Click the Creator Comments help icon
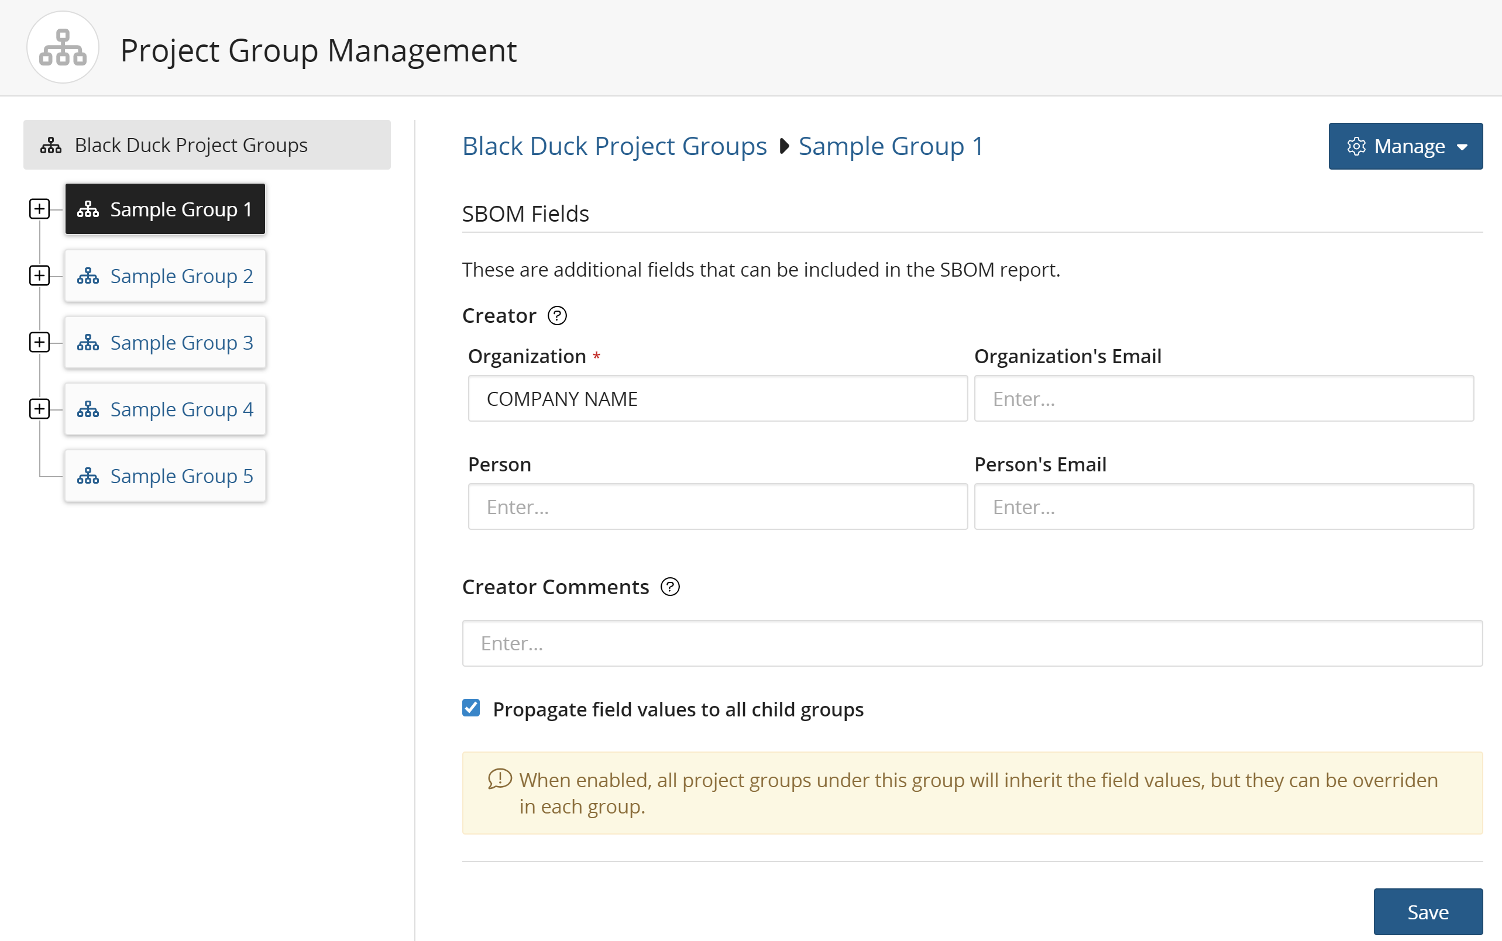Screen dimensions: 1502x941 (670, 587)
